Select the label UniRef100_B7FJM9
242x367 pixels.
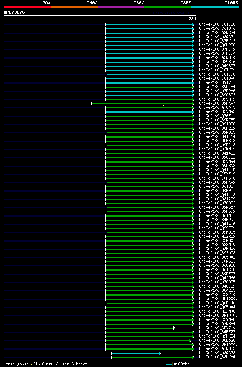point(217,50)
